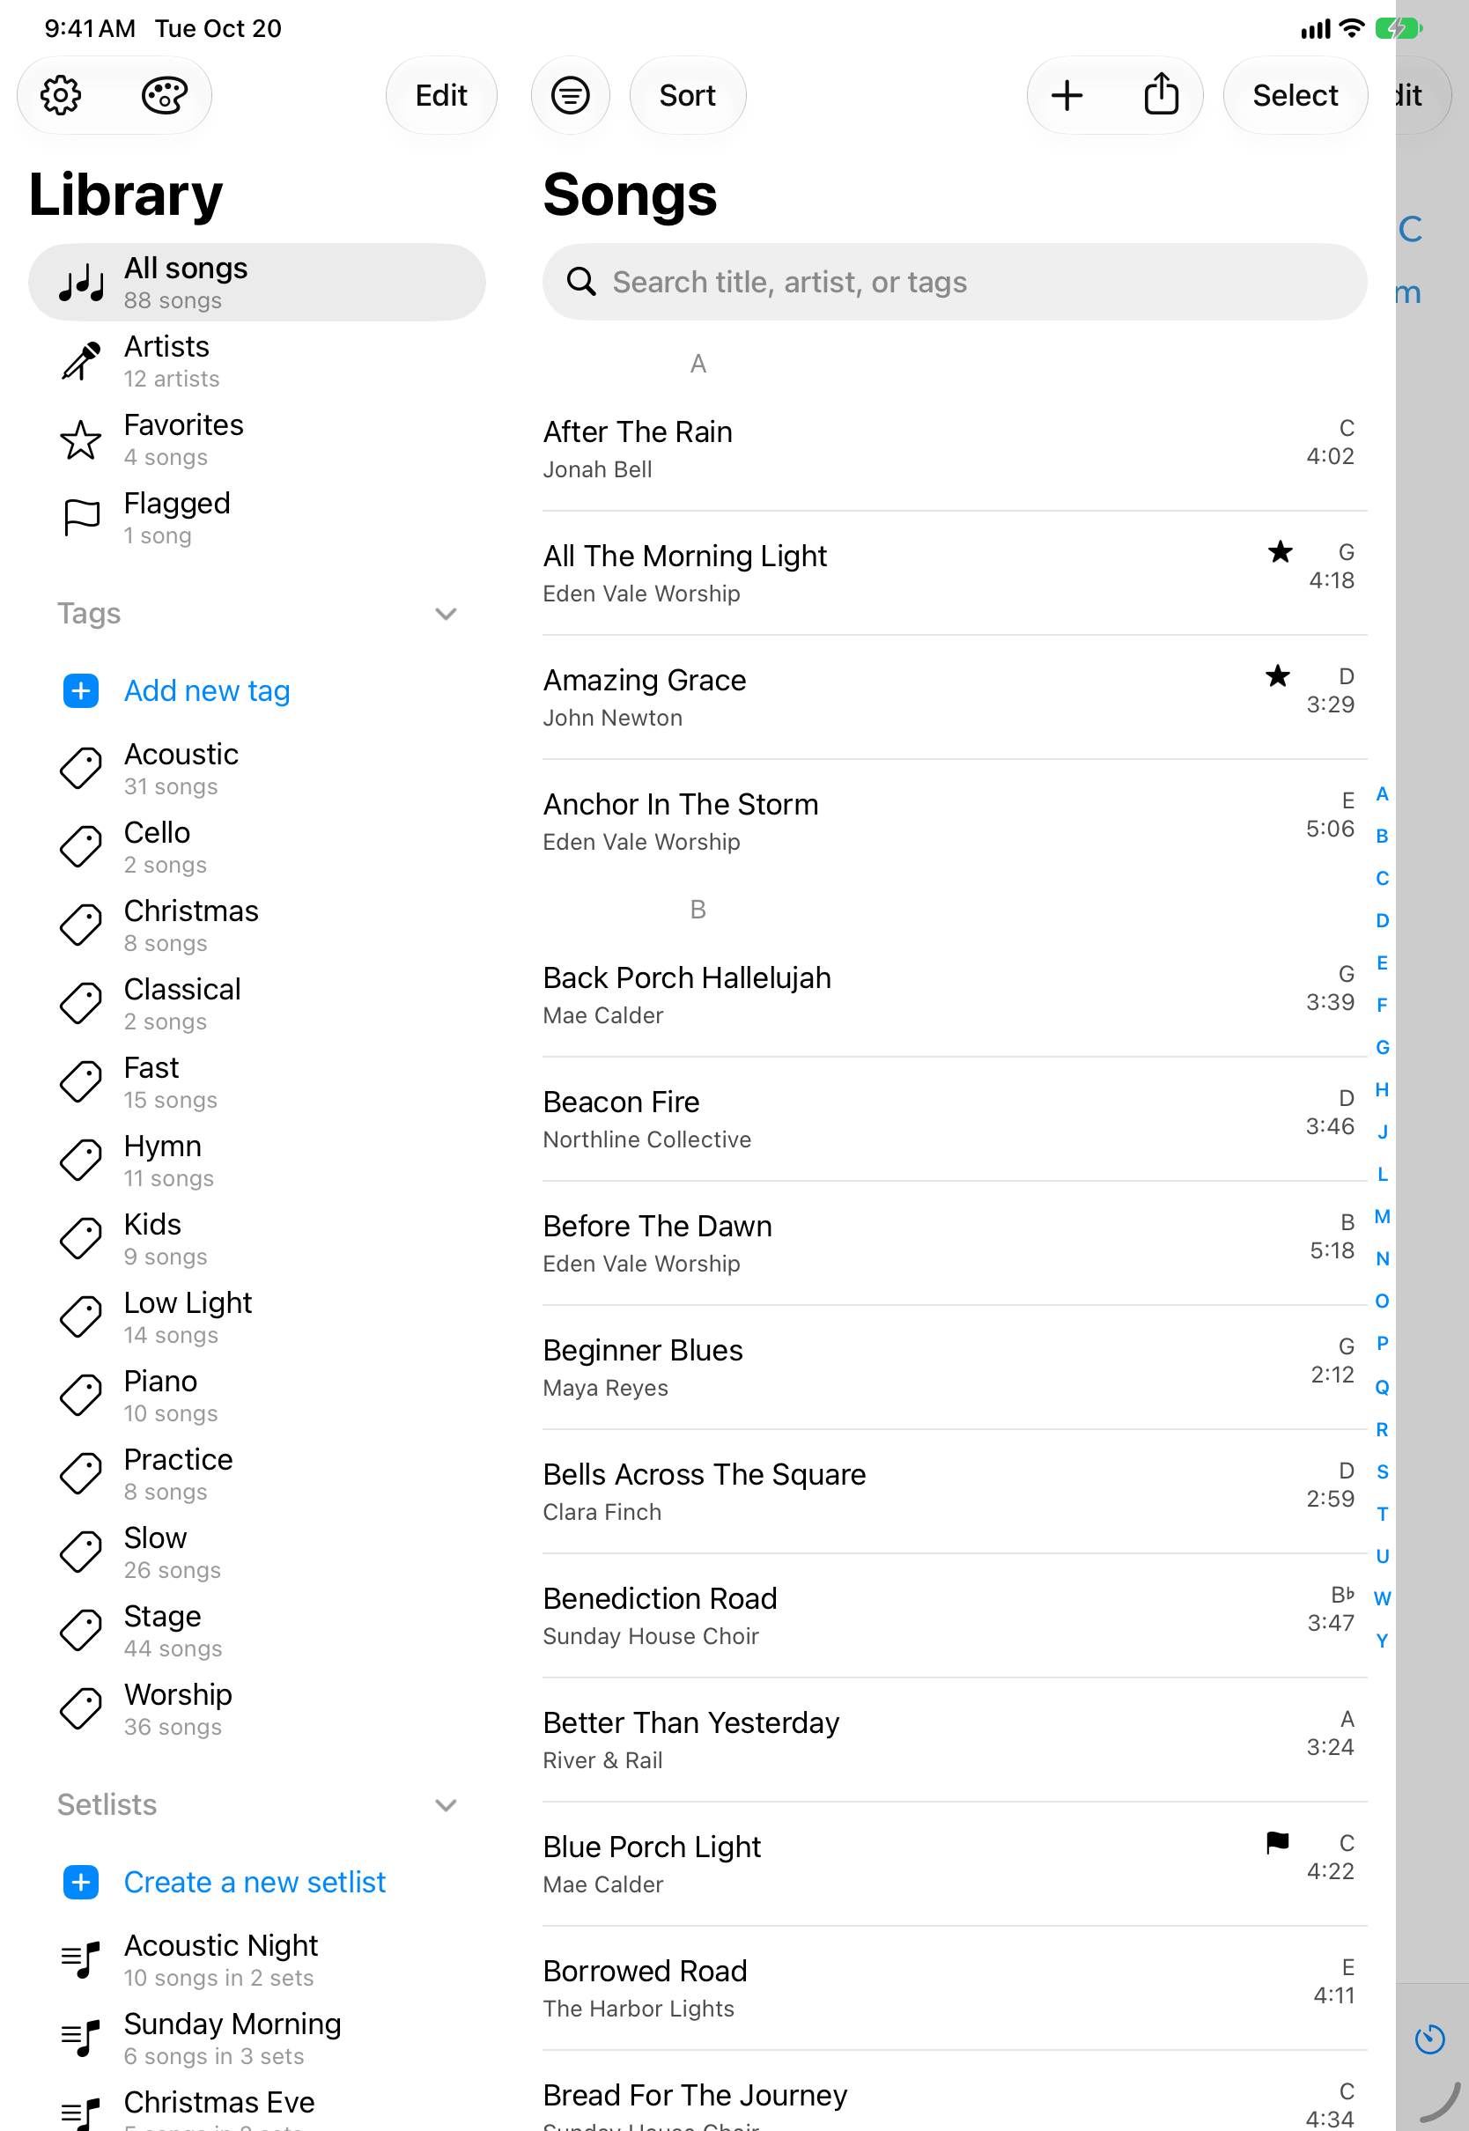Open the settings gear icon
Screen dimensions: 1469x2131
coord(61,95)
